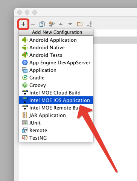Click the Move Up triangle arrow
The image size is (137, 181).
(x=61, y=24)
